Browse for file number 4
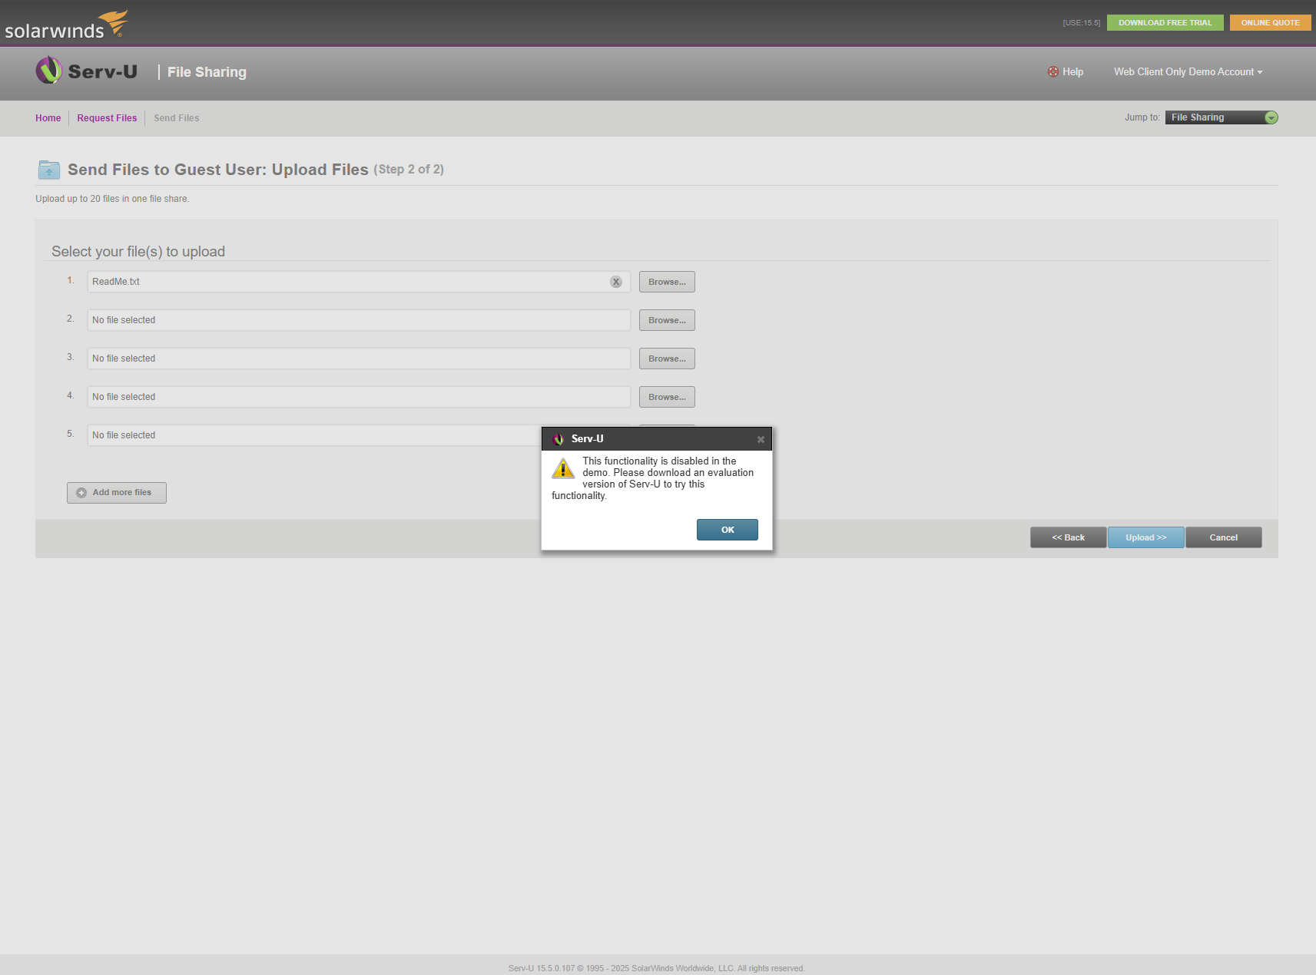The height and width of the screenshot is (975, 1316). click(x=667, y=397)
